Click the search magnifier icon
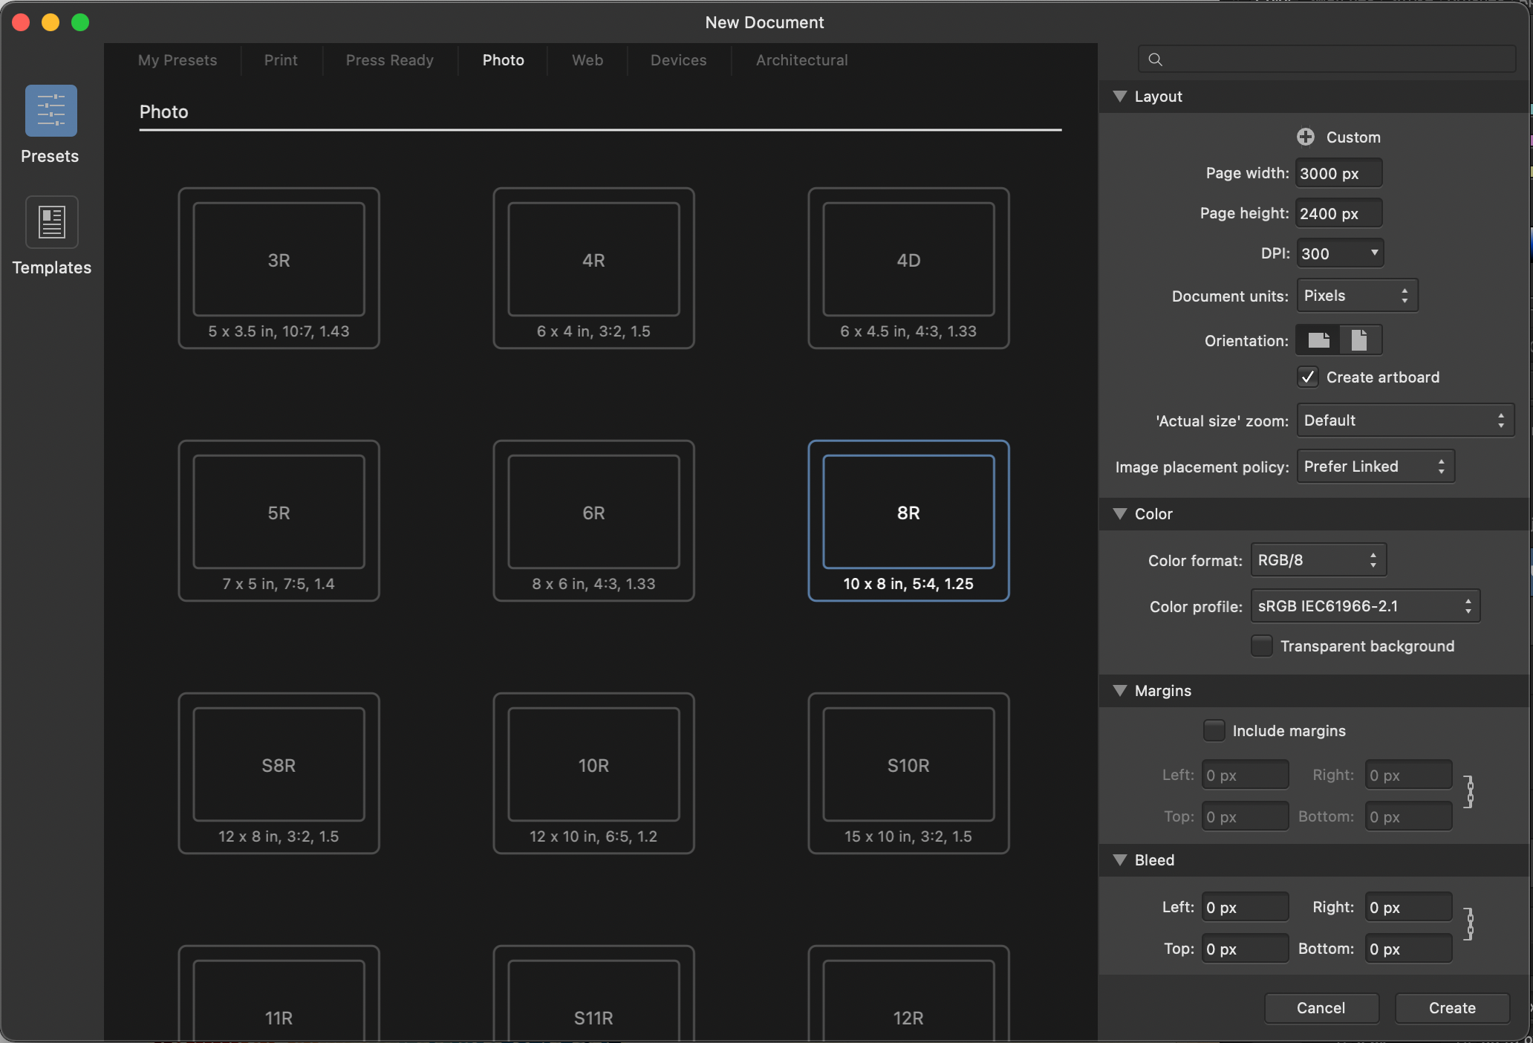Image resolution: width=1533 pixels, height=1043 pixels. [x=1155, y=59]
